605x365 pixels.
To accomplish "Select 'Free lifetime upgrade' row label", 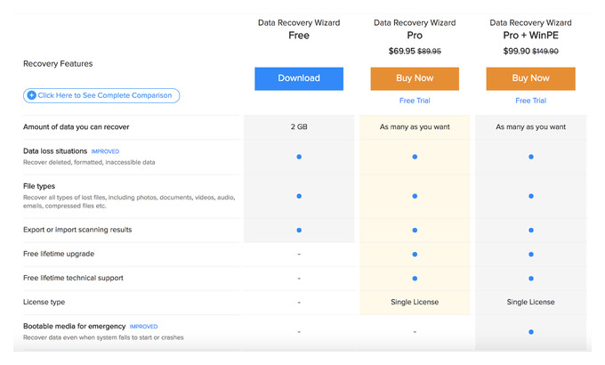I will 59,254.
